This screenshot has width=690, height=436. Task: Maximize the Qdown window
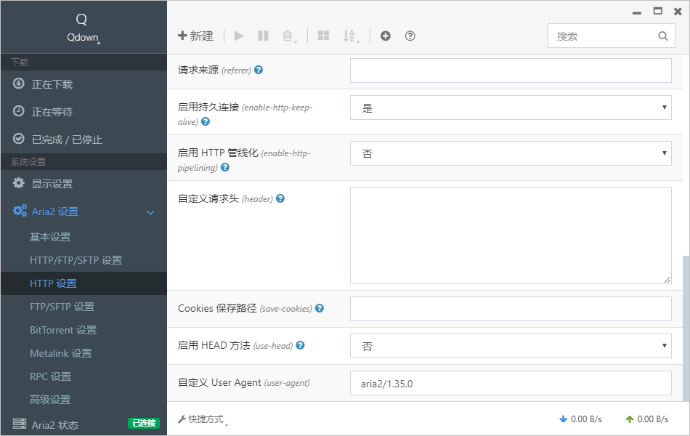658,11
